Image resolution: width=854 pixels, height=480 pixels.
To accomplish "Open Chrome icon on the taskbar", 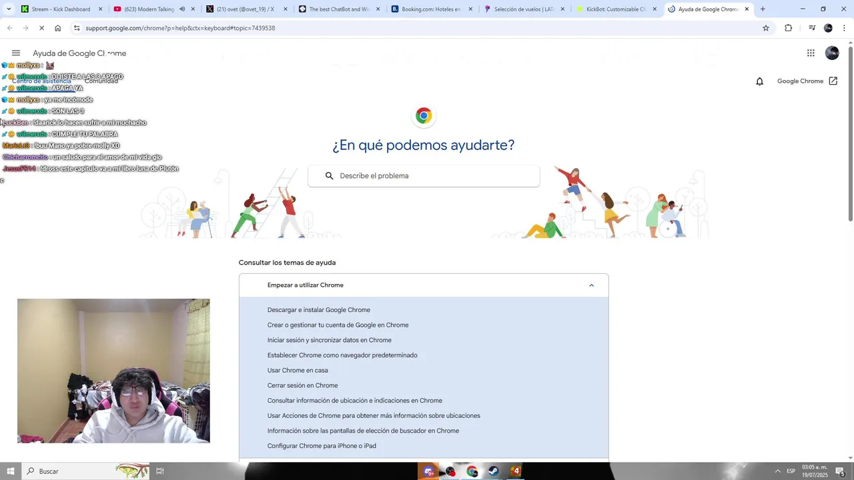I will [472, 471].
